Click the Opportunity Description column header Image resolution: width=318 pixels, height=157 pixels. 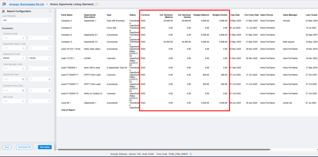pyautogui.click(x=90, y=16)
